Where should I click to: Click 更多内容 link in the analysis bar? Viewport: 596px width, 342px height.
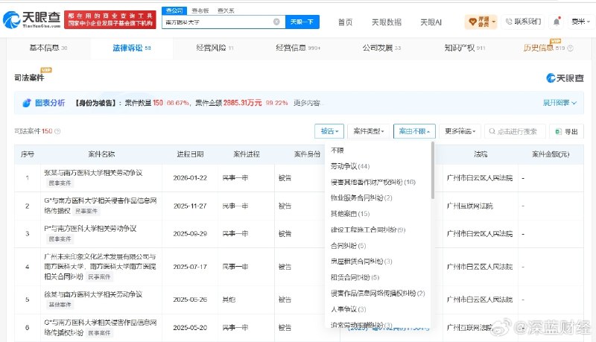pyautogui.click(x=307, y=103)
